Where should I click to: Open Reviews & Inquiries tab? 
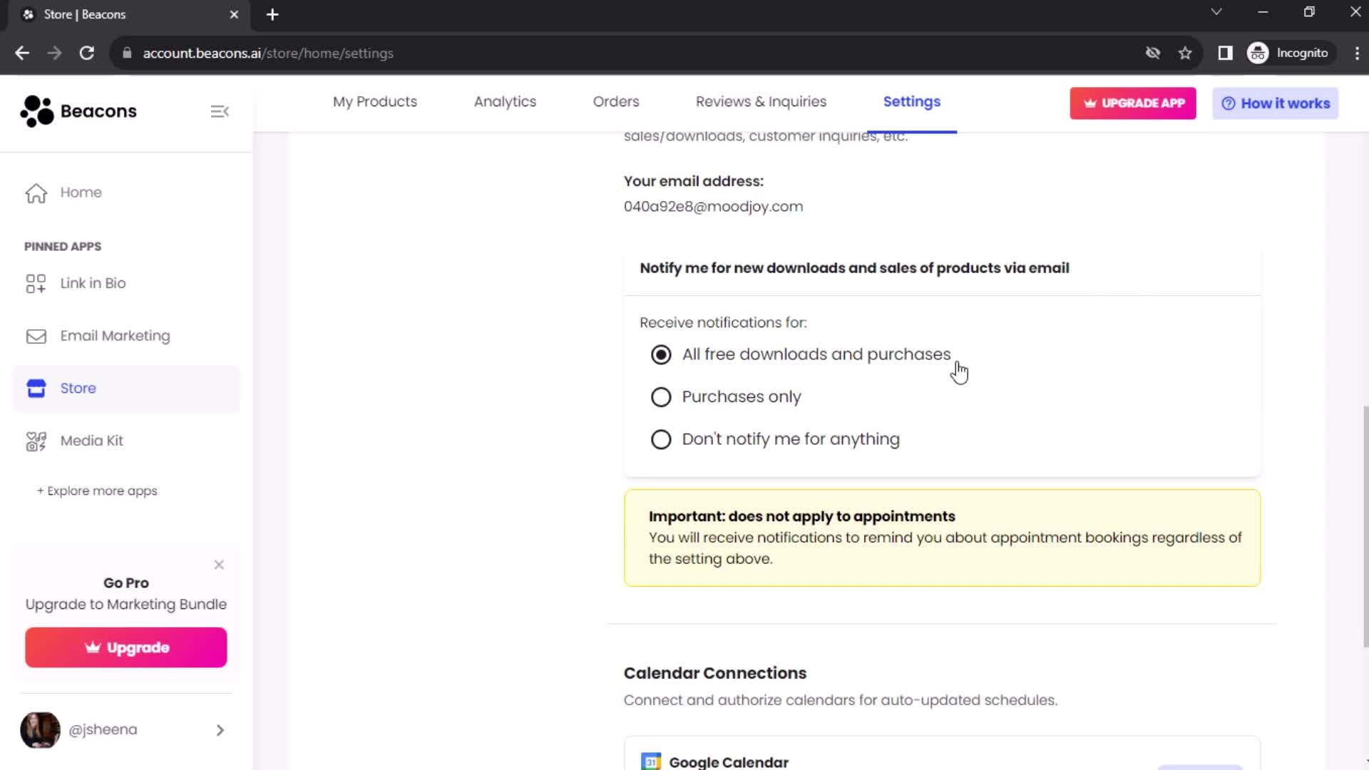point(761,102)
